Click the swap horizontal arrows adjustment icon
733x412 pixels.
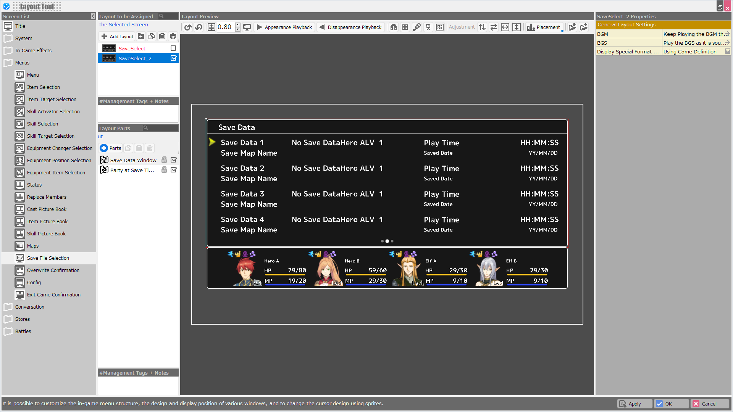494,27
